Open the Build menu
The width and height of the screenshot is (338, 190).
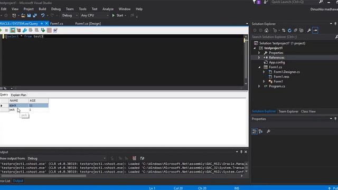pyautogui.click(x=42, y=9)
